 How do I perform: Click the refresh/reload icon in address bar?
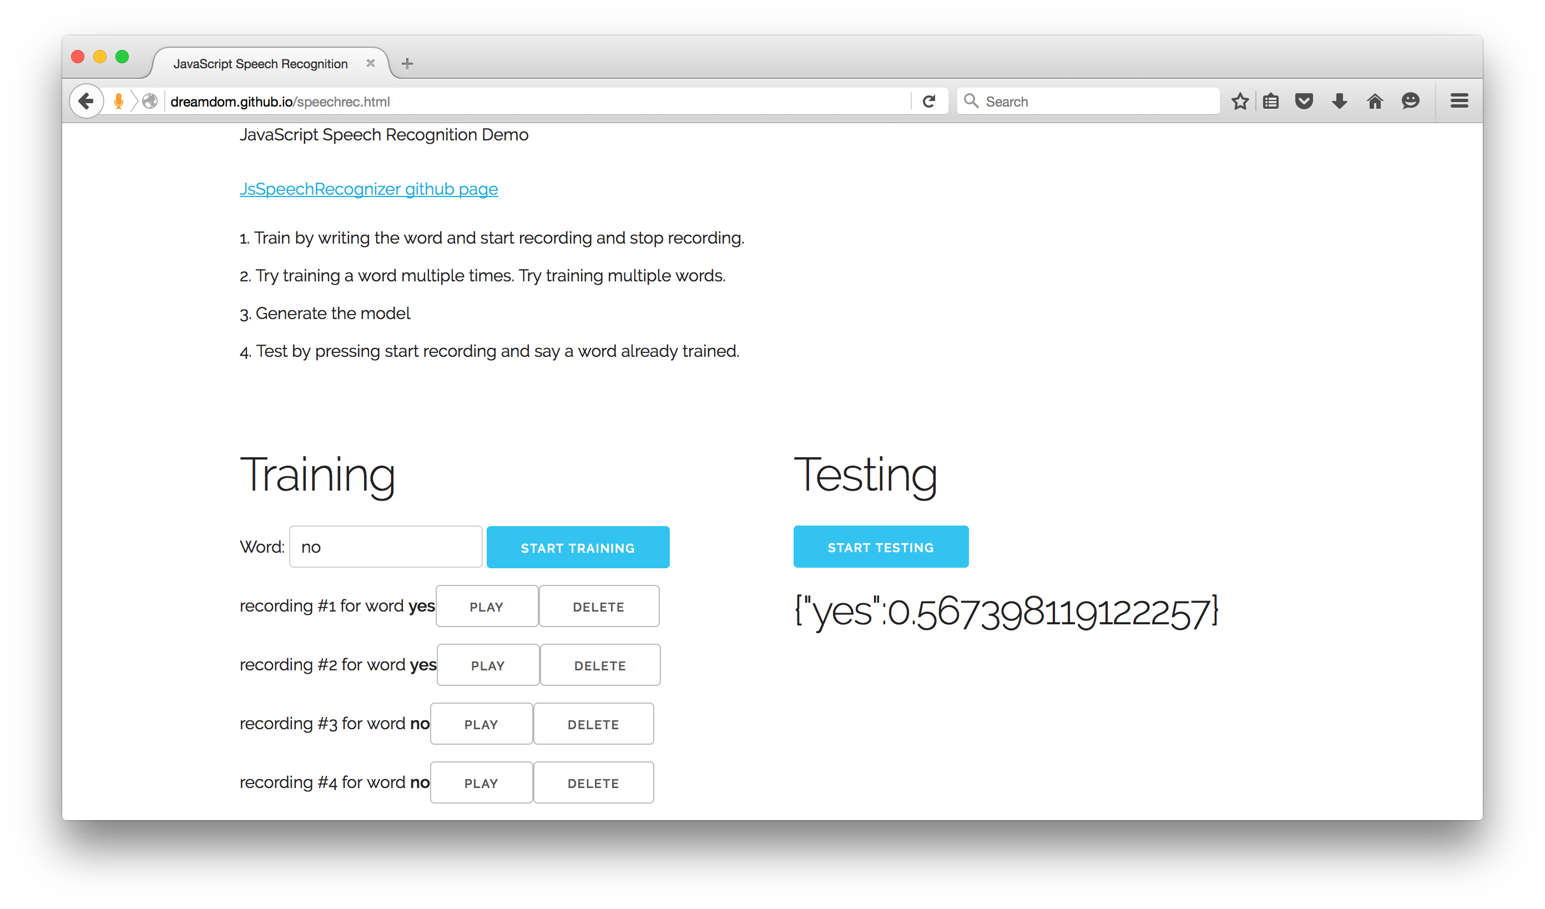pos(927,100)
